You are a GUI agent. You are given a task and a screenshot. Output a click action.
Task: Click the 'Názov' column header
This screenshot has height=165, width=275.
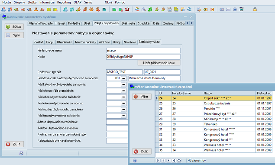[229, 93]
